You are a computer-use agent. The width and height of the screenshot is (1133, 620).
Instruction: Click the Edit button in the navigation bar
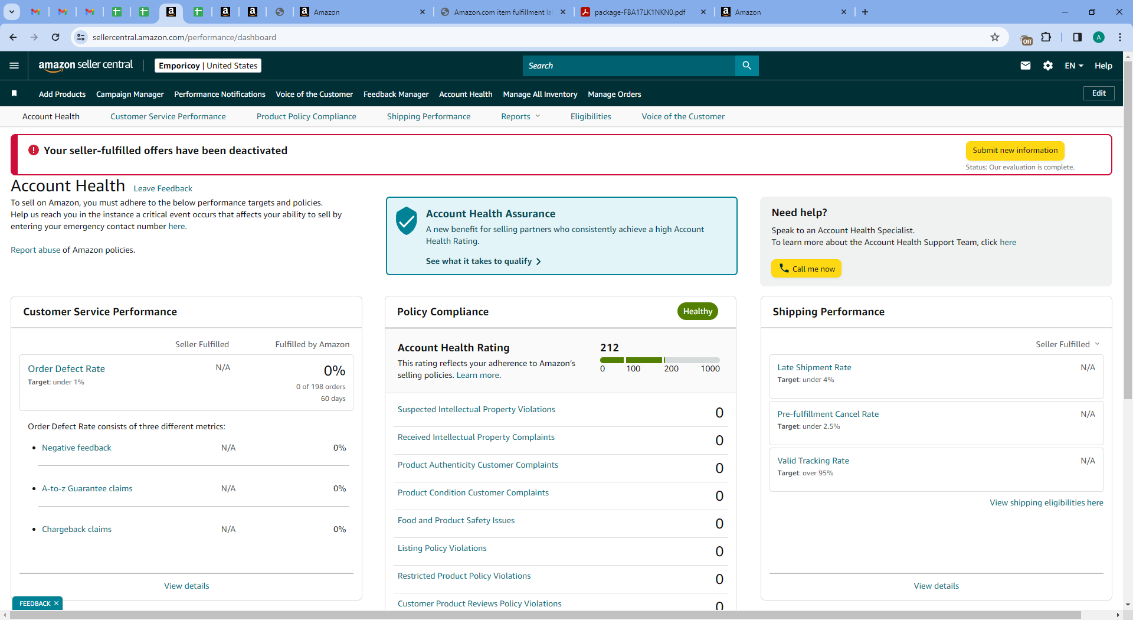1099,93
